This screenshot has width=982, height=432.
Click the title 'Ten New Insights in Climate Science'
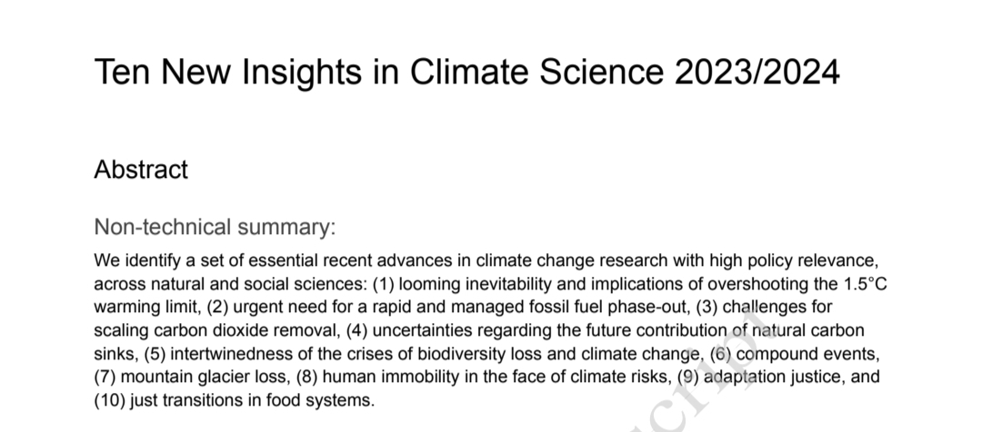click(x=379, y=72)
